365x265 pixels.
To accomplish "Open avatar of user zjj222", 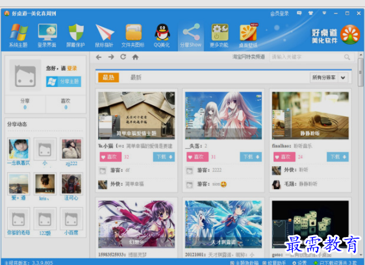I will point(71,149).
